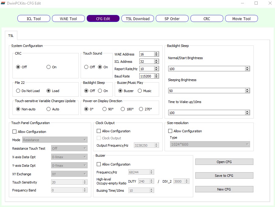
Task: Switch to the ICL Tool tab
Action: click(x=33, y=19)
